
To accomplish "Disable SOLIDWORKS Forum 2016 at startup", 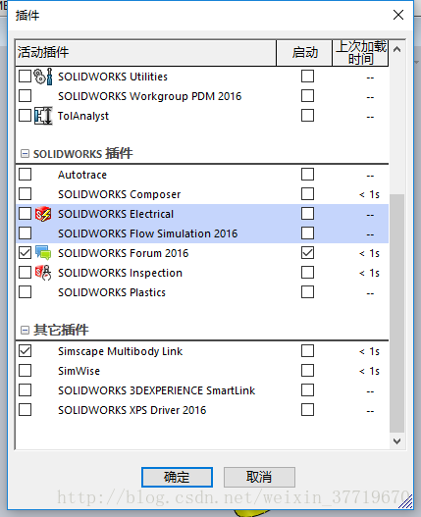I will tap(307, 253).
